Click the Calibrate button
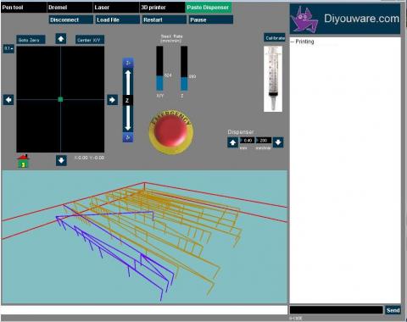This screenshot has height=322, width=407. coord(275,37)
